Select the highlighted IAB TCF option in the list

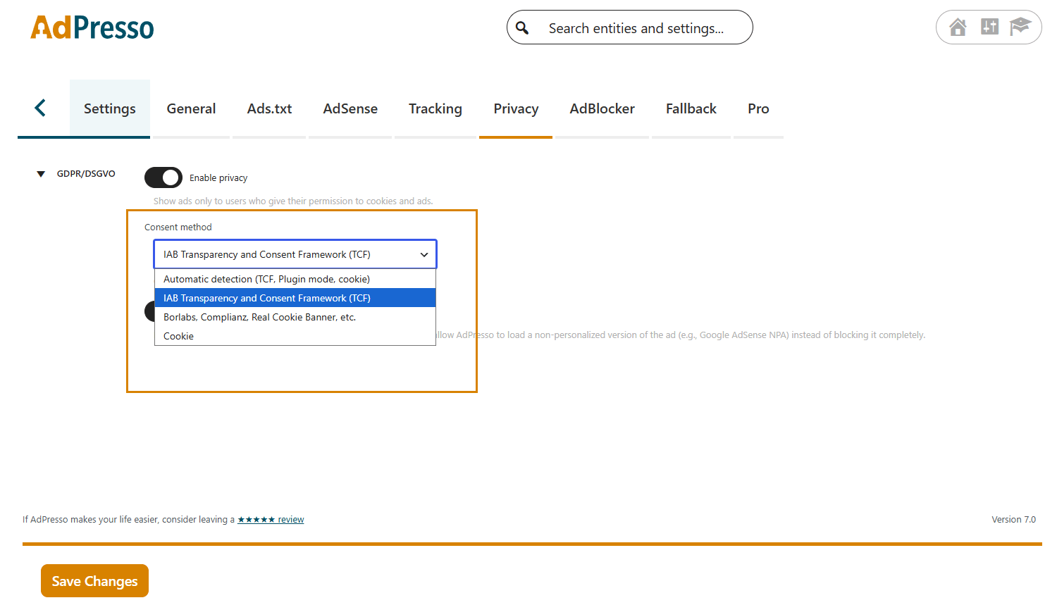point(295,298)
